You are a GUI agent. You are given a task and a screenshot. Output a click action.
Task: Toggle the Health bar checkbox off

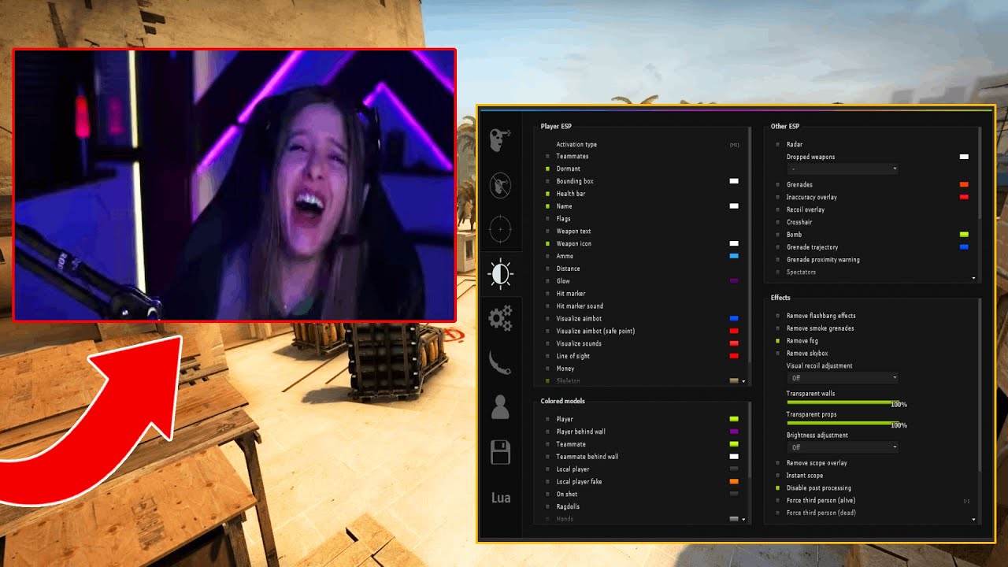coord(547,194)
